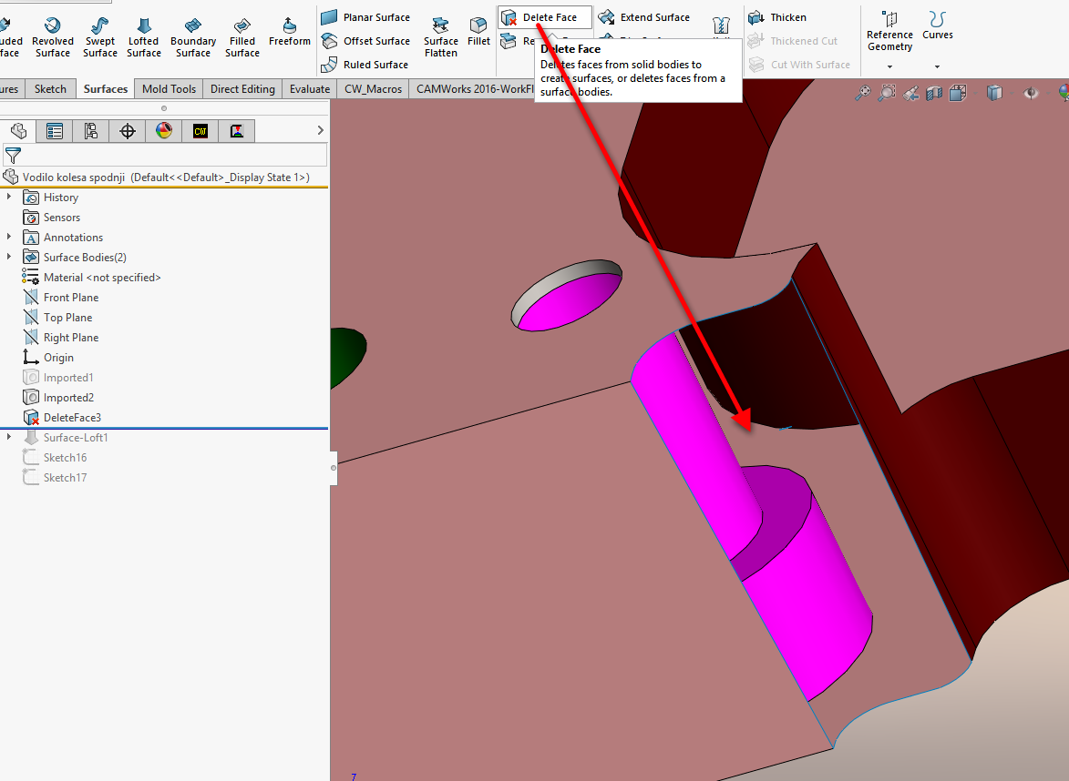Activate the Boundary Surface tool
1069x781 pixels.
(193, 36)
